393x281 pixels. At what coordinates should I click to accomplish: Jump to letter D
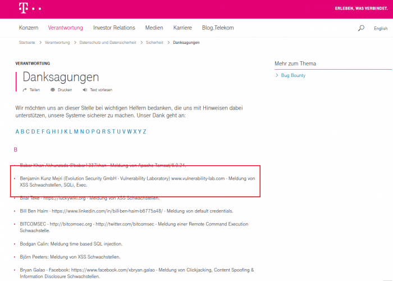[x=33, y=132]
